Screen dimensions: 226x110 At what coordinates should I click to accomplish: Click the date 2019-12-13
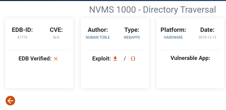(x=207, y=37)
